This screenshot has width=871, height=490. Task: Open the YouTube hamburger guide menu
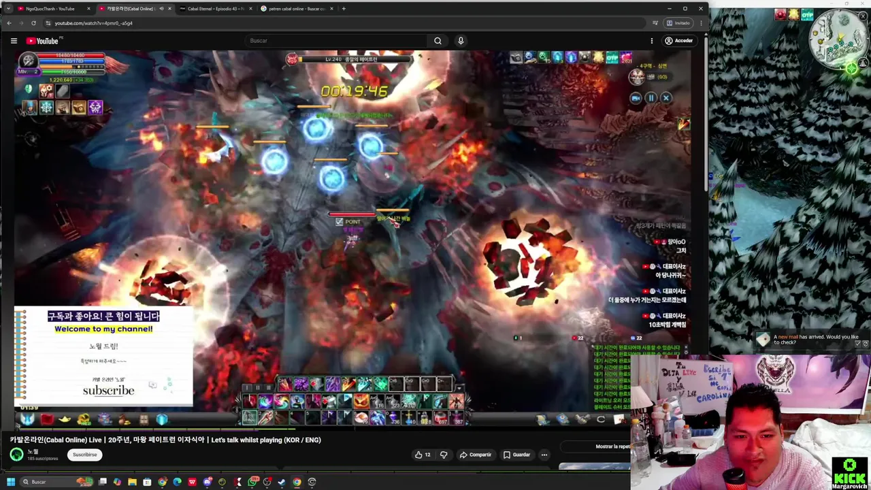[x=14, y=41]
